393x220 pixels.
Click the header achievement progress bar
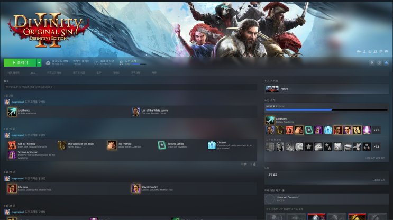(x=139, y=65)
